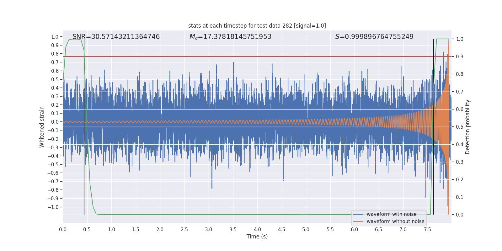Click the blue line sample in the legend
This screenshot has height=251, width=502.
pyautogui.click(x=358, y=214)
